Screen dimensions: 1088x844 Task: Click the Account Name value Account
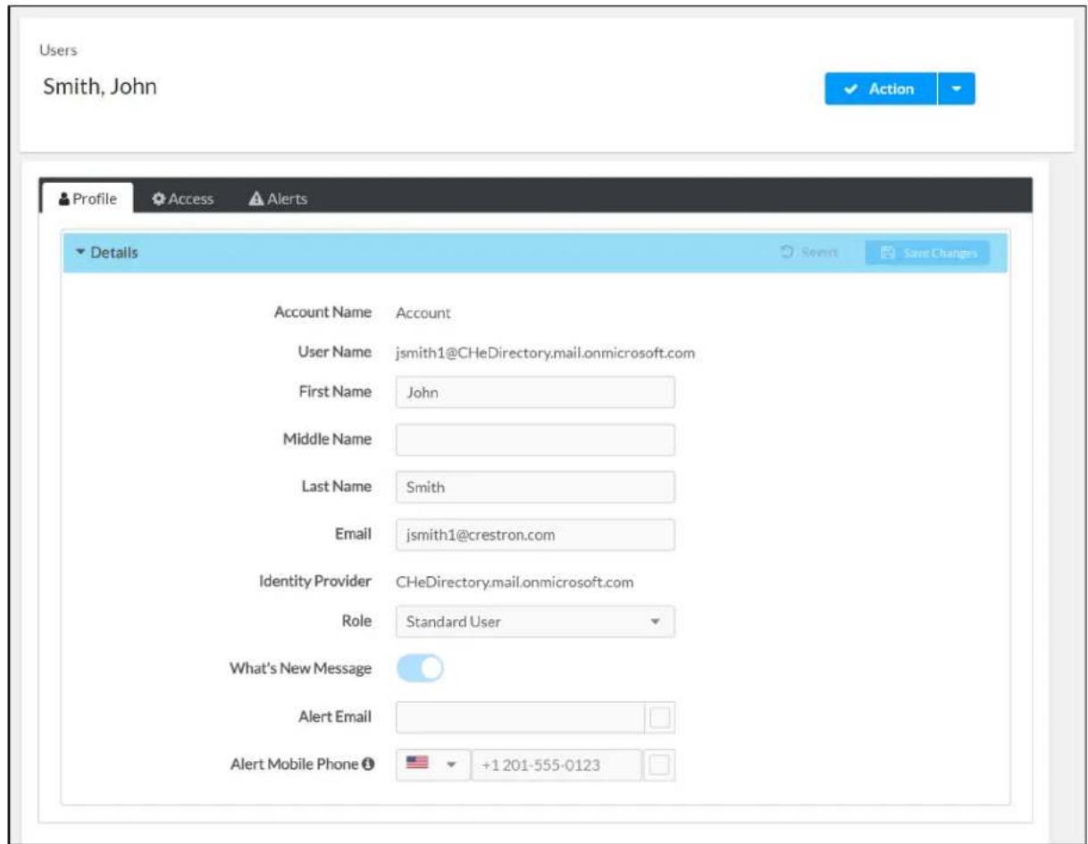point(423,313)
